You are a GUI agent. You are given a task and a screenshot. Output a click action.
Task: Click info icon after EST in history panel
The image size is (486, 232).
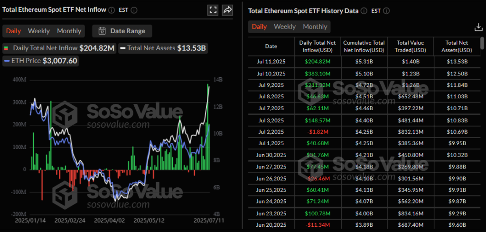(x=386, y=10)
